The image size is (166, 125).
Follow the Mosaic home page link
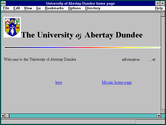pos(117,82)
